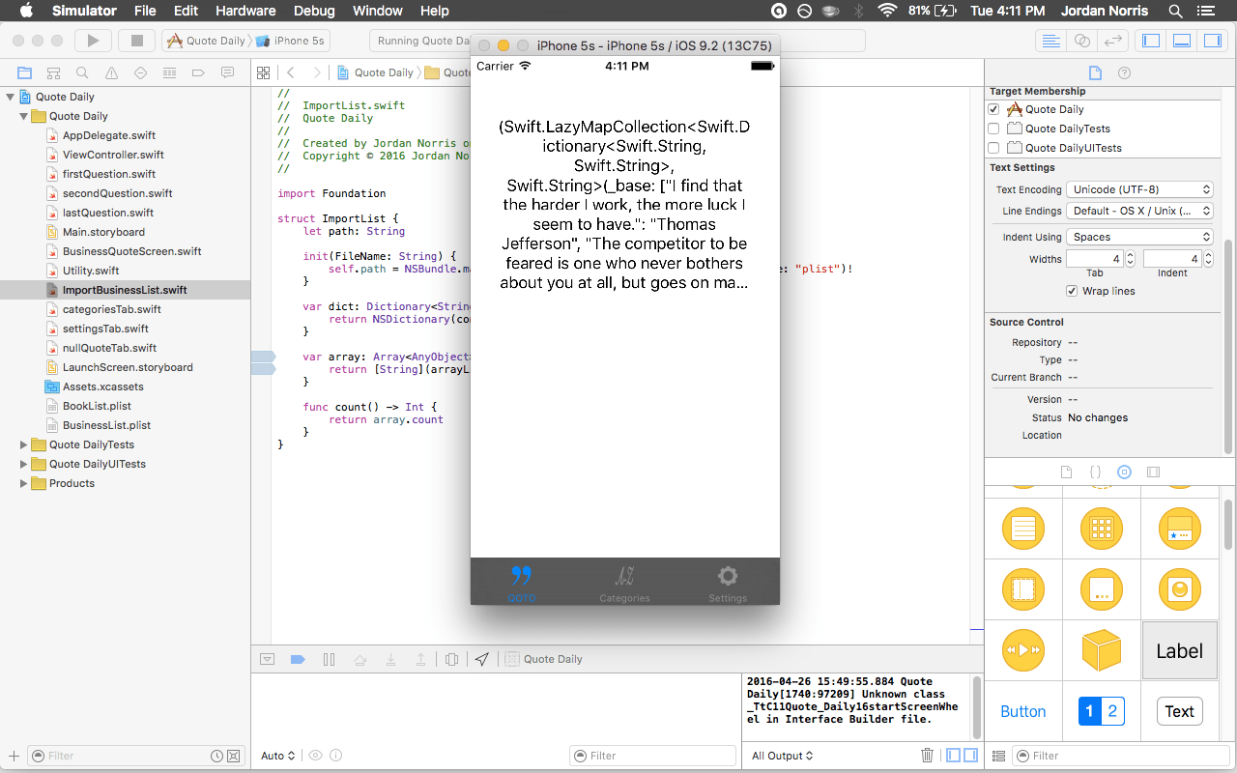Screen dimensions: 1237x773
Task: Open the Text Encoding dropdown
Action: [1139, 188]
